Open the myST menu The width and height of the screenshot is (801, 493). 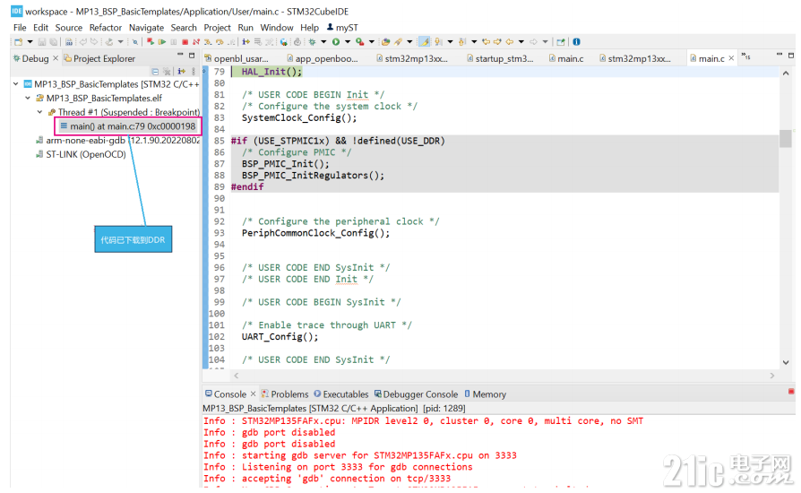pyautogui.click(x=342, y=28)
